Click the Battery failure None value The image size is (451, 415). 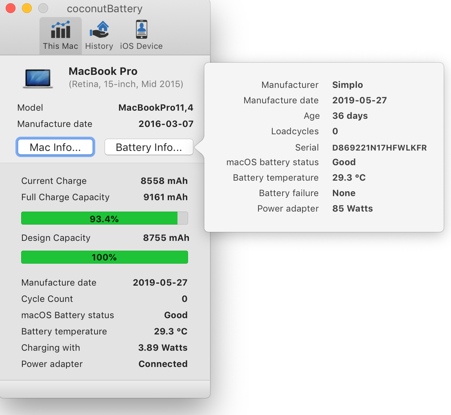coord(344,193)
